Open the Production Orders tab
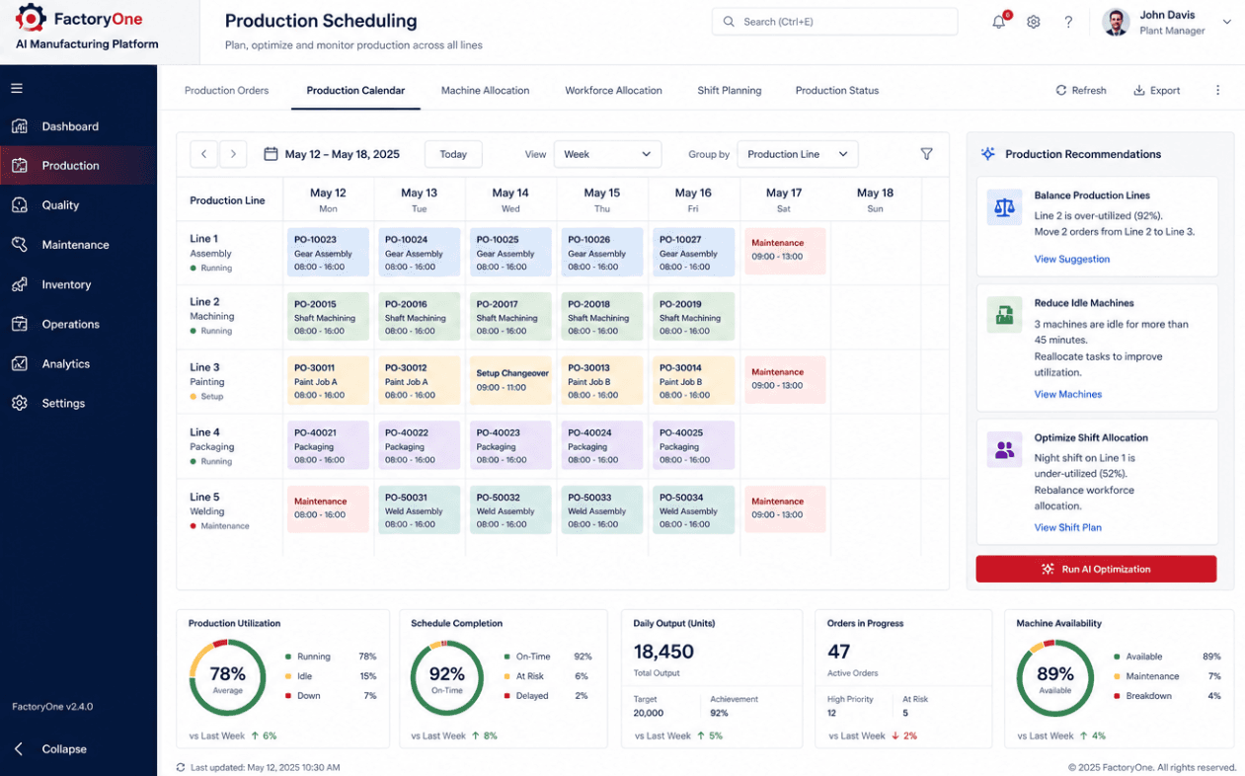1245x776 pixels. (x=226, y=91)
